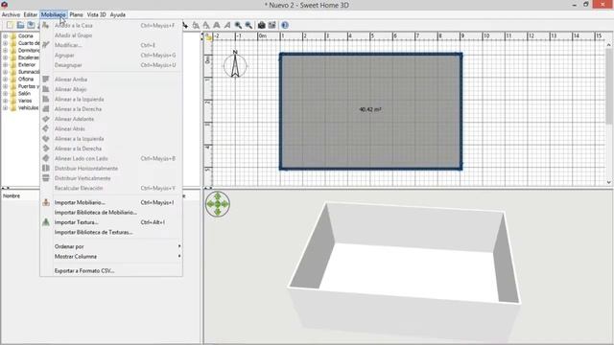
Task: Click the lock icon at the ruler corner
Action: (x=208, y=36)
